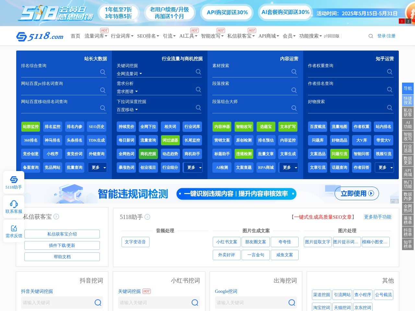Click the 私信获客介绍 button
Image resolution: width=415 pixels, height=311 pixels.
tap(62, 234)
